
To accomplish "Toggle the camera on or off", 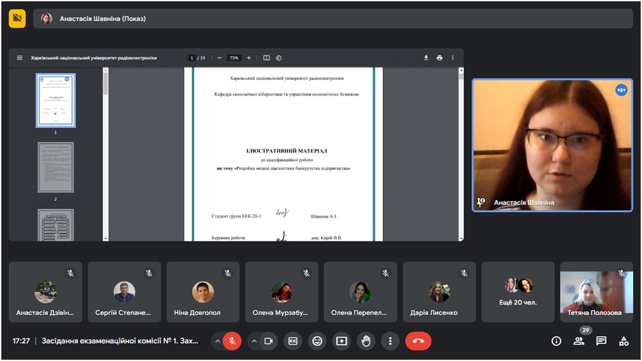I will tap(268, 341).
